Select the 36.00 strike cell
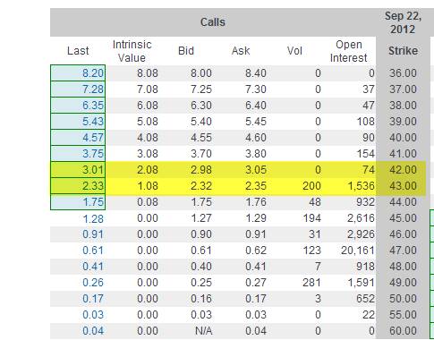The width and height of the screenshot is (434, 340). coord(403,73)
